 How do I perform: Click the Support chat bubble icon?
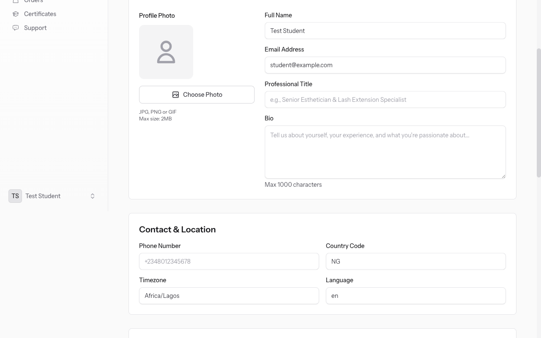point(16,28)
